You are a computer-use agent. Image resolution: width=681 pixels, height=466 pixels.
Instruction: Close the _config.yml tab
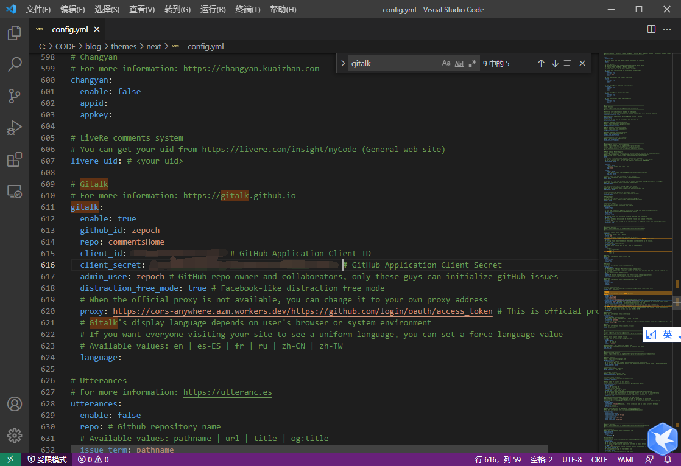[97, 29]
